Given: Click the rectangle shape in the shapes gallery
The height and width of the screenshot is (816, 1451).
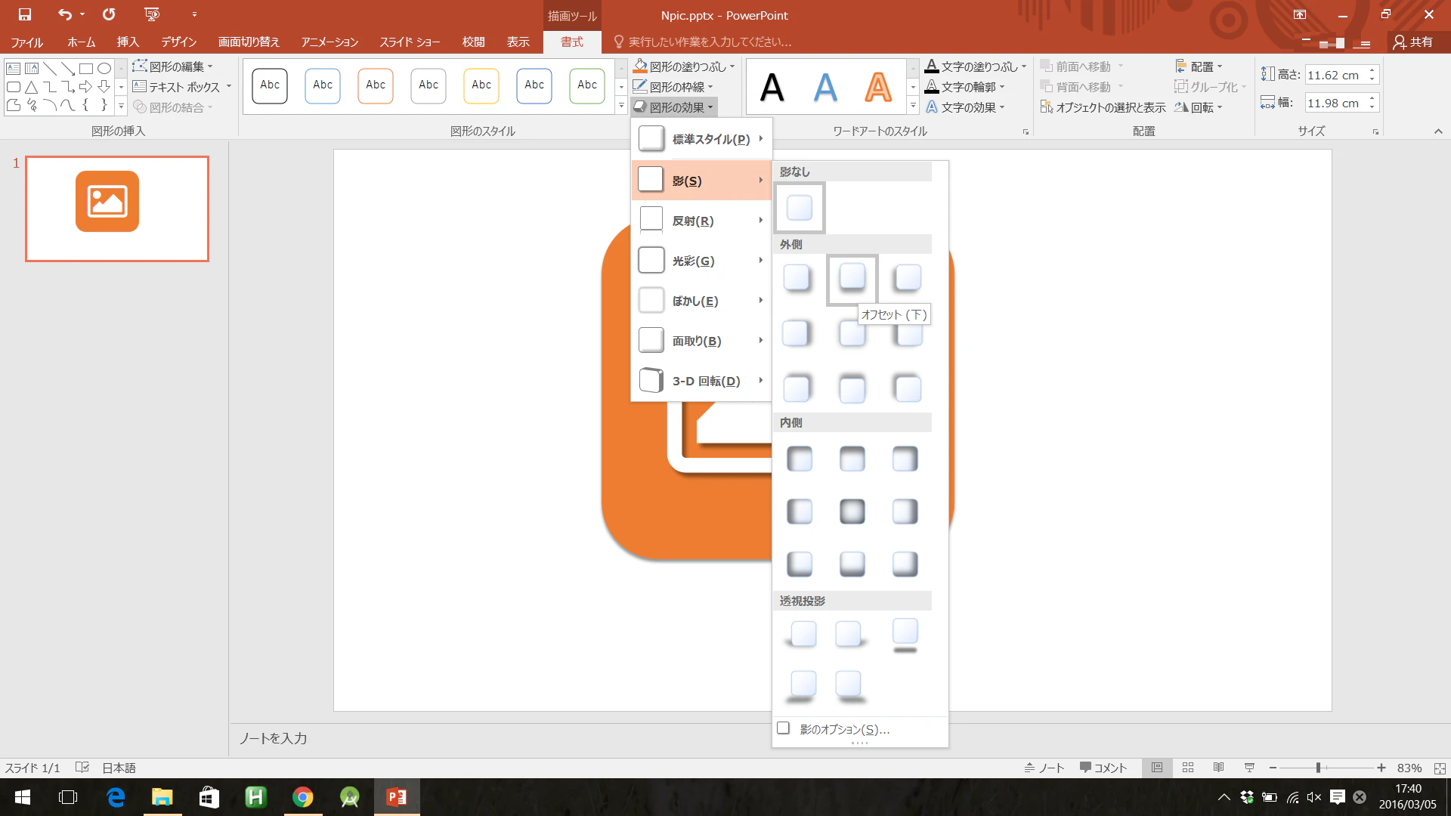Looking at the screenshot, I should [86, 69].
